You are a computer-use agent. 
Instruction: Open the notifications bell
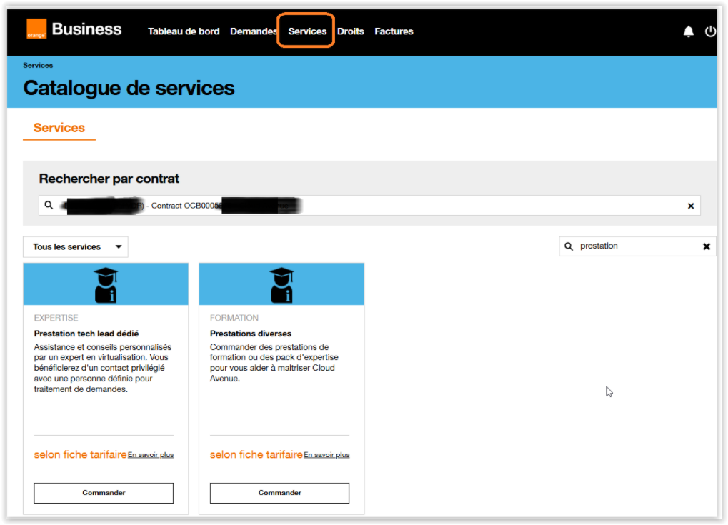(688, 31)
